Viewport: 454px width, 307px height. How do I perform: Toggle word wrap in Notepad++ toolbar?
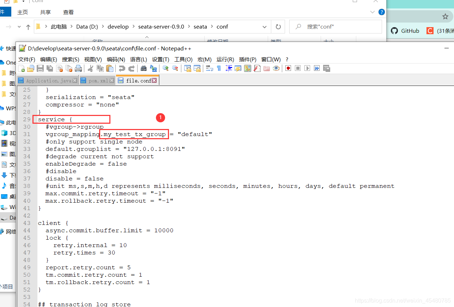tap(209, 68)
